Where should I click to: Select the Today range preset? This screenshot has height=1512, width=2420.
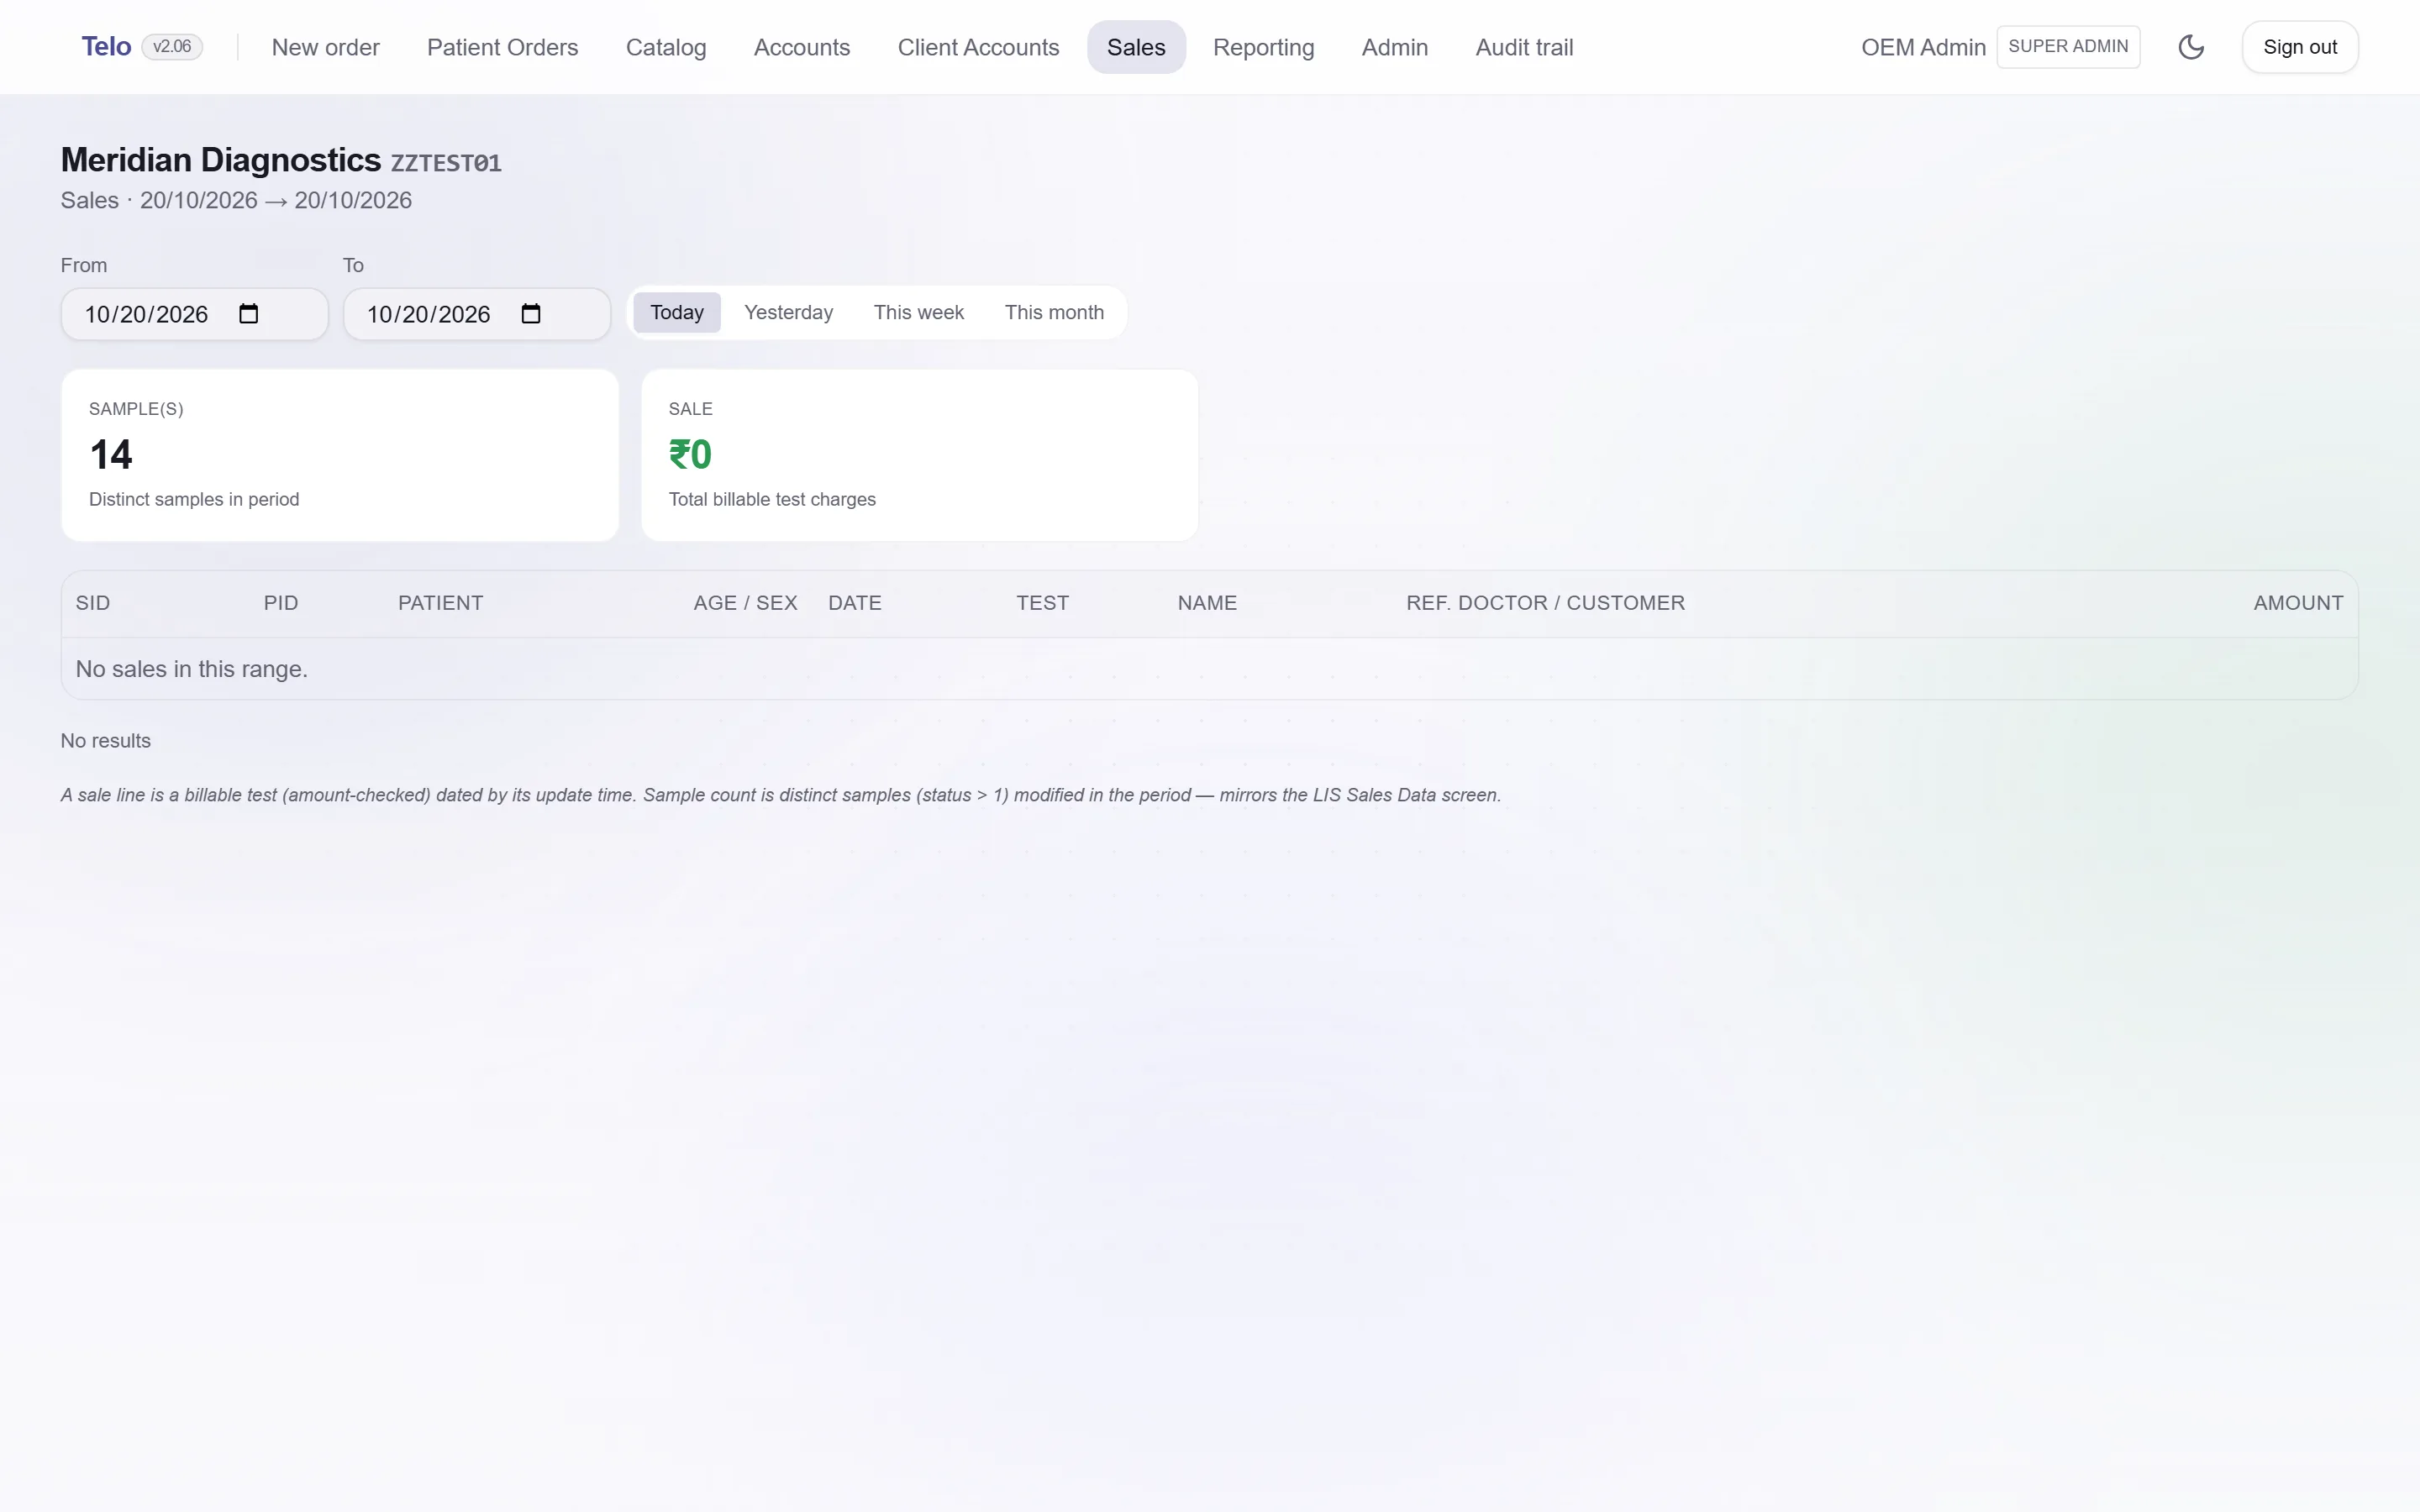(x=677, y=312)
